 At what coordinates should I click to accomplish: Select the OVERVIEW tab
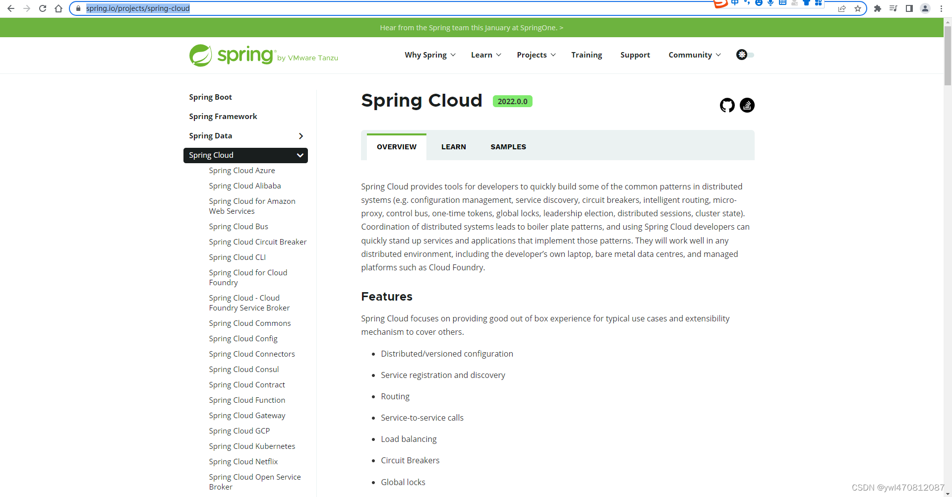[397, 147]
